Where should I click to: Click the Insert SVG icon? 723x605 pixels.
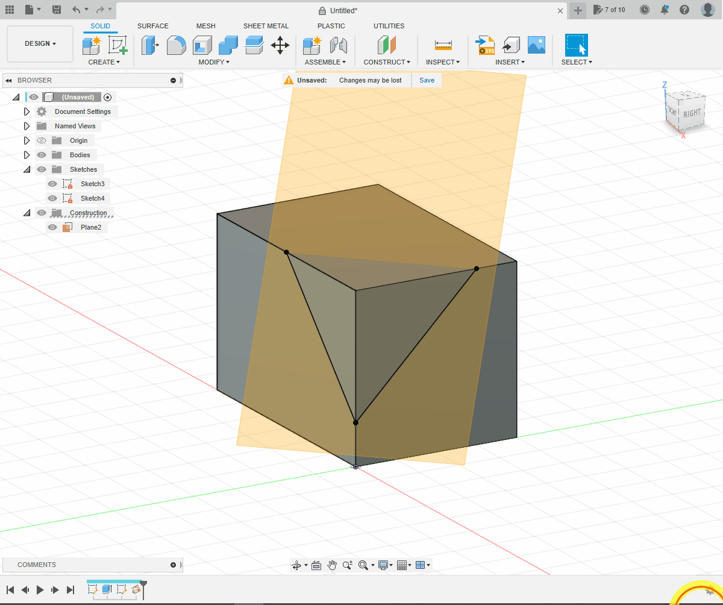click(x=485, y=45)
